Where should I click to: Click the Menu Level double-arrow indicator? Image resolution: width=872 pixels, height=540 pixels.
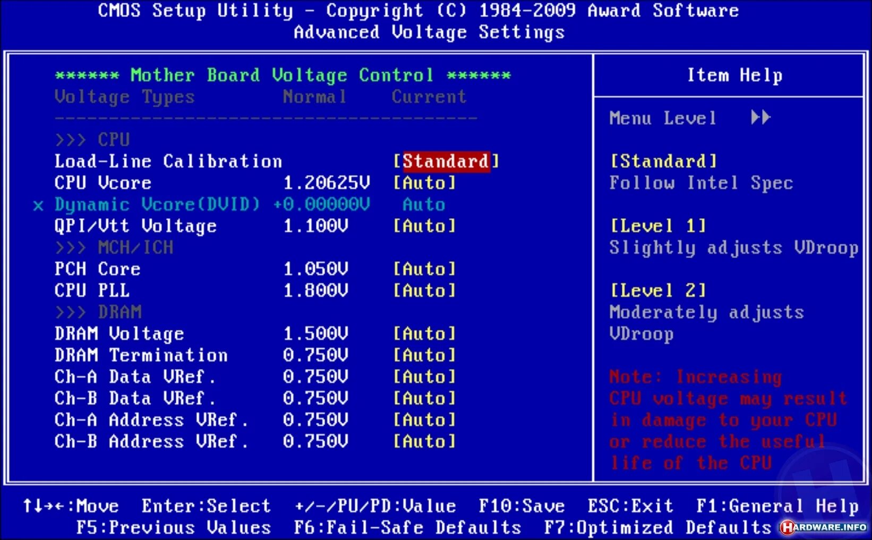click(760, 117)
